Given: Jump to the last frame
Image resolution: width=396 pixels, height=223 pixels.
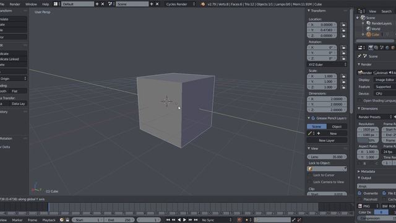Looking at the screenshot, I should click(196, 220).
